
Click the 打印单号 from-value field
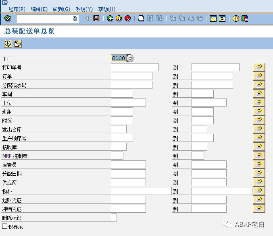(x=135, y=67)
